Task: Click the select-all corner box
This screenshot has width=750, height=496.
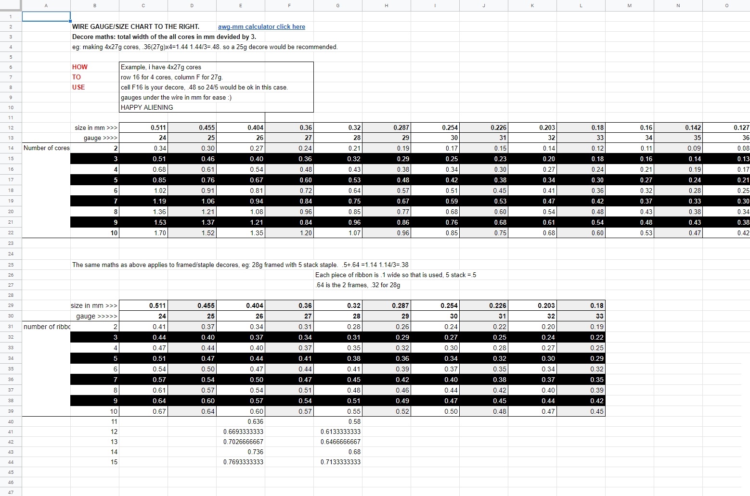Action: coord(11,5)
